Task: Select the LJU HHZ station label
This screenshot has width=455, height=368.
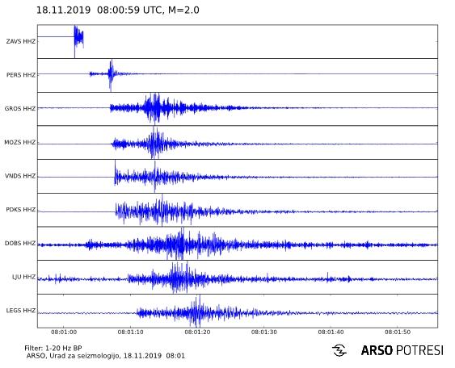Action: point(23,277)
